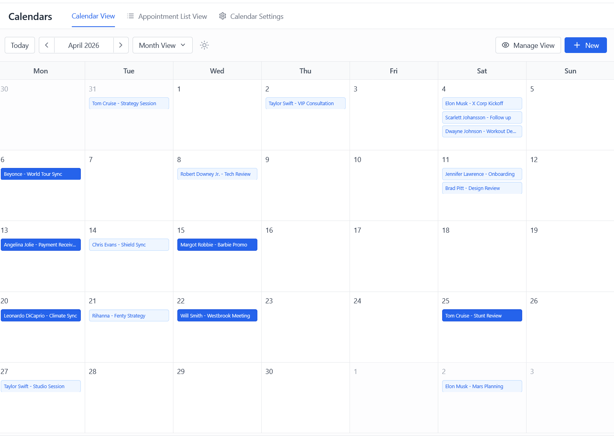Go to previous month with the left chevron
614x436 pixels.
click(46, 45)
